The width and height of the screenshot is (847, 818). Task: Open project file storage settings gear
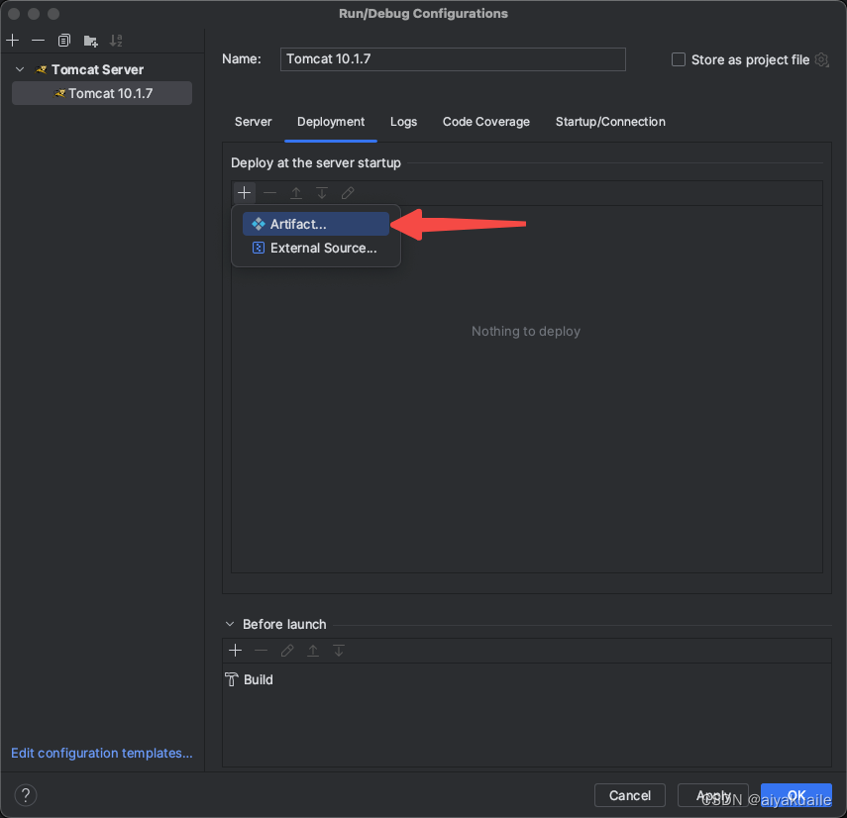(x=821, y=59)
